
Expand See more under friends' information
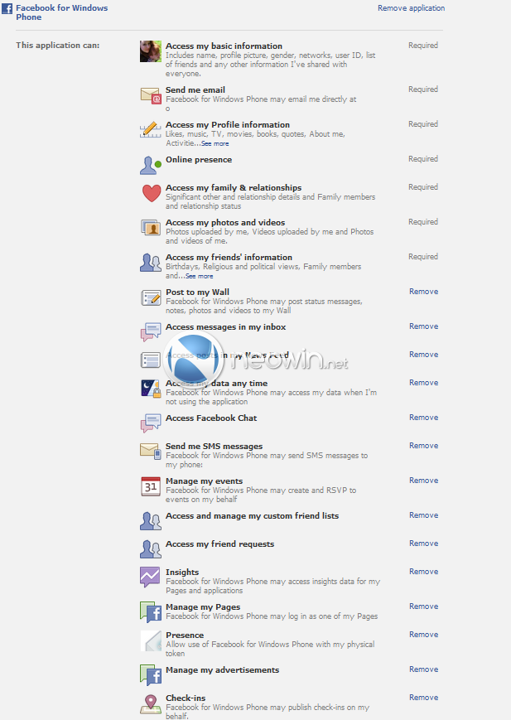point(200,277)
